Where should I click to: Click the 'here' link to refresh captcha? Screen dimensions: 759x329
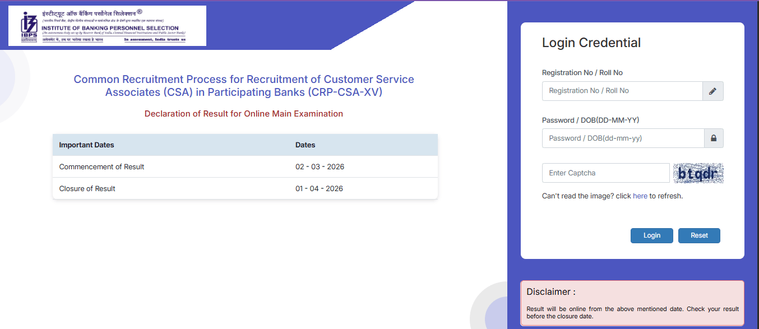click(640, 196)
